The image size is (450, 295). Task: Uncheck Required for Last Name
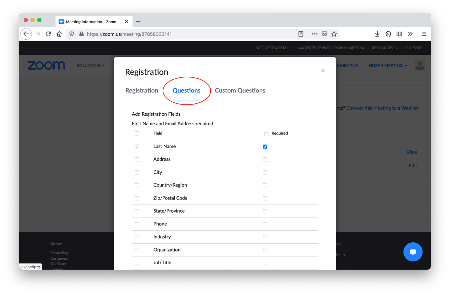point(265,147)
